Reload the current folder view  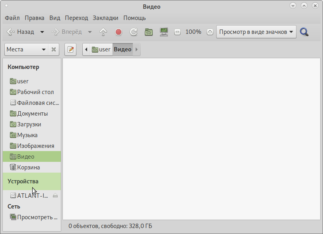pos(134,32)
